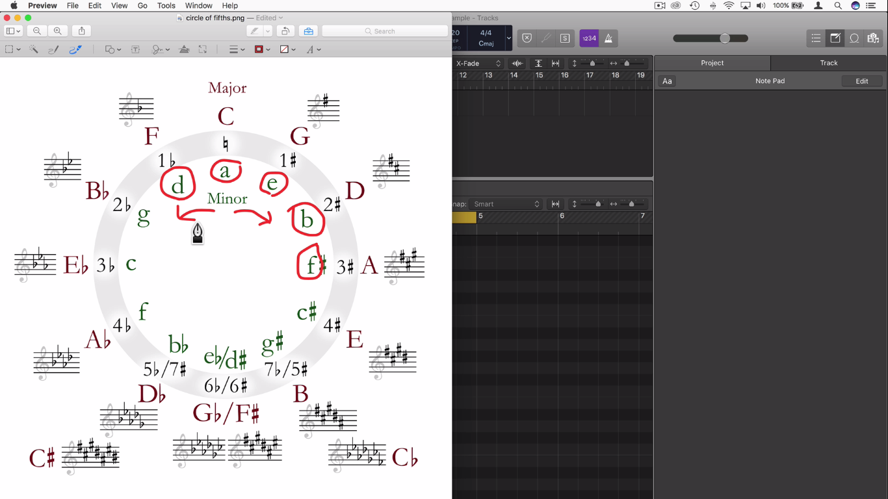The width and height of the screenshot is (888, 499).
Task: Zoom in the image in Preview
Action: pyautogui.click(x=58, y=31)
